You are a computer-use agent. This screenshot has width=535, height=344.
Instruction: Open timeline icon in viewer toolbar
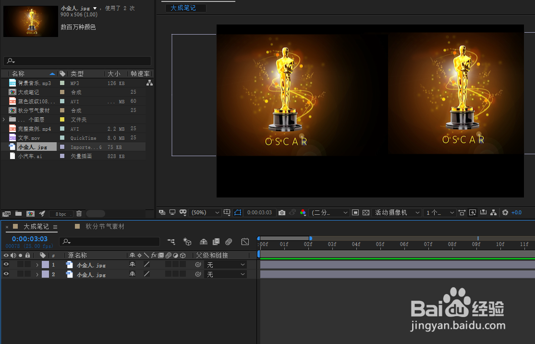[x=483, y=212]
